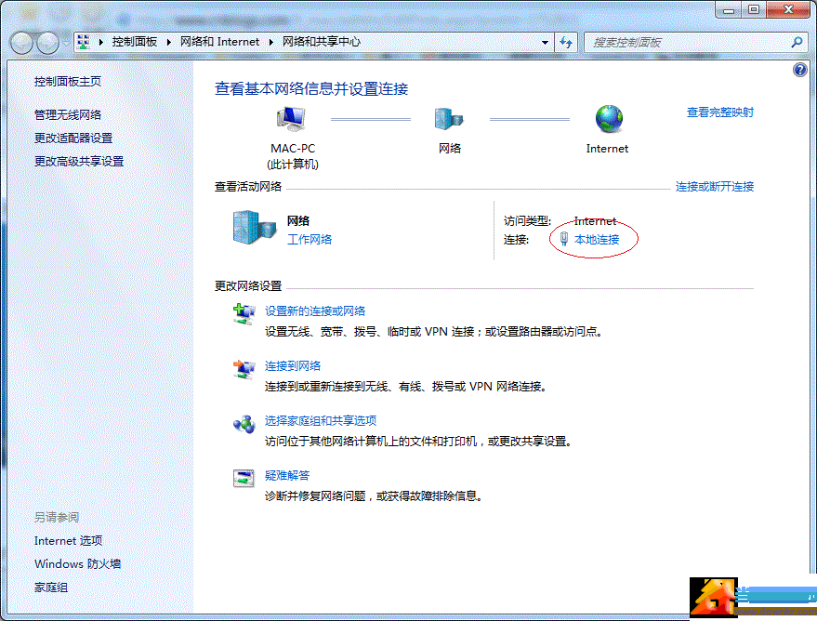This screenshot has height=621, width=817.
Task: Open 更改适配器设置
Action: click(x=73, y=139)
